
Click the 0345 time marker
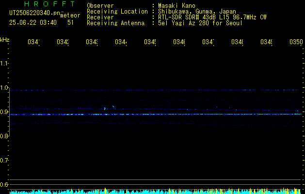pos(150,42)
